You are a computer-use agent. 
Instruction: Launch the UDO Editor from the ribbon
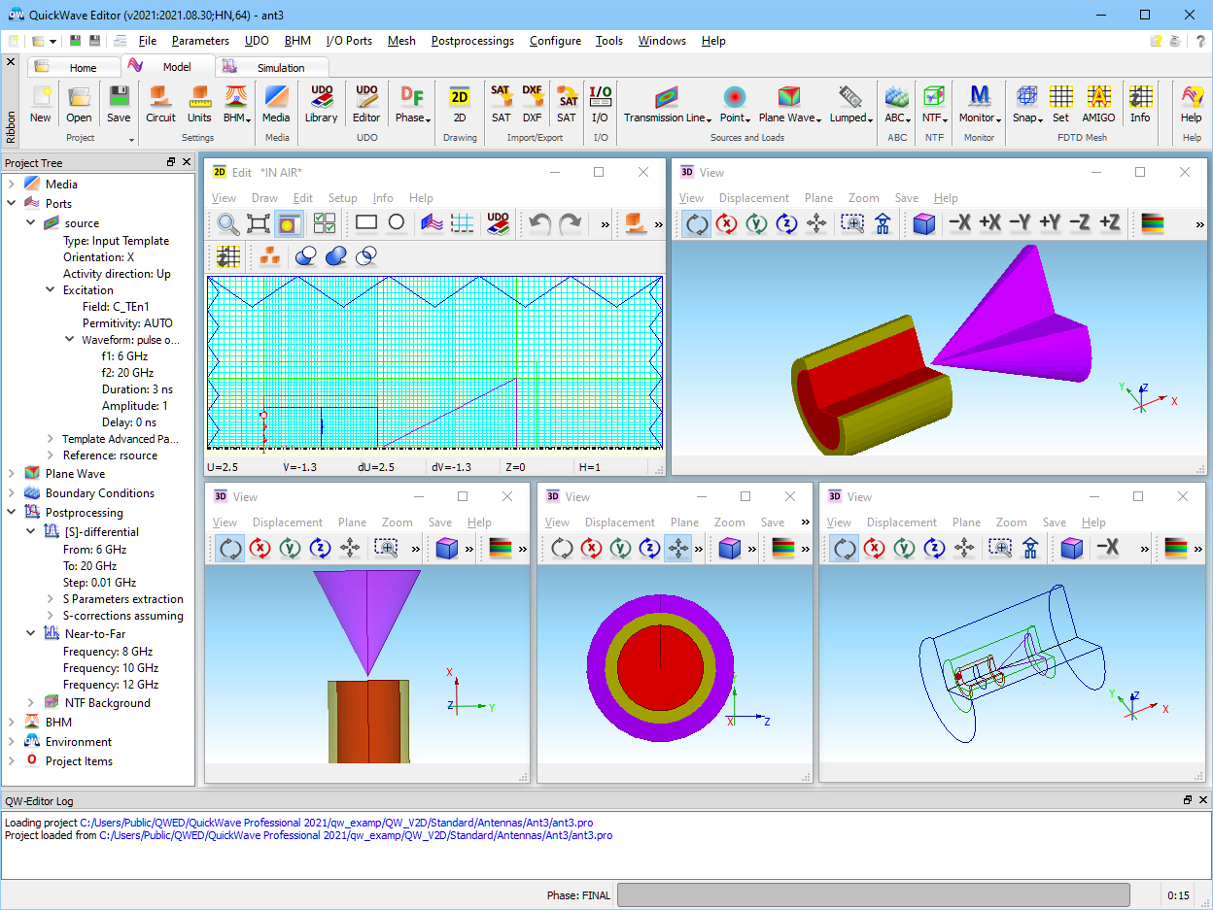click(x=366, y=105)
